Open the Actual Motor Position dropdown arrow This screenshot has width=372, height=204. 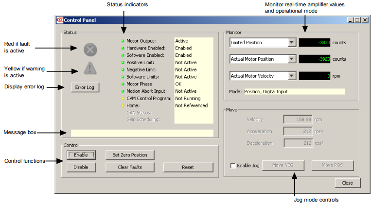[292, 59]
